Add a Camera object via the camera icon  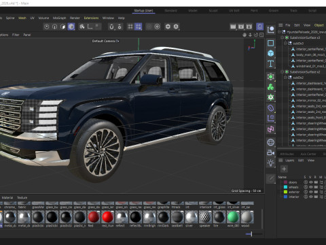coord(270,152)
